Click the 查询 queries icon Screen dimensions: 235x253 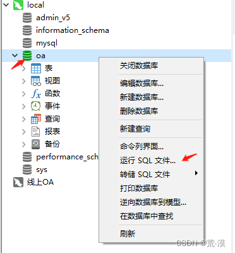(x=36, y=119)
